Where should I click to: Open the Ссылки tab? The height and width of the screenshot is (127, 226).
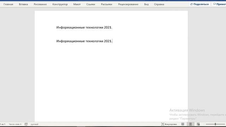point(91,4)
